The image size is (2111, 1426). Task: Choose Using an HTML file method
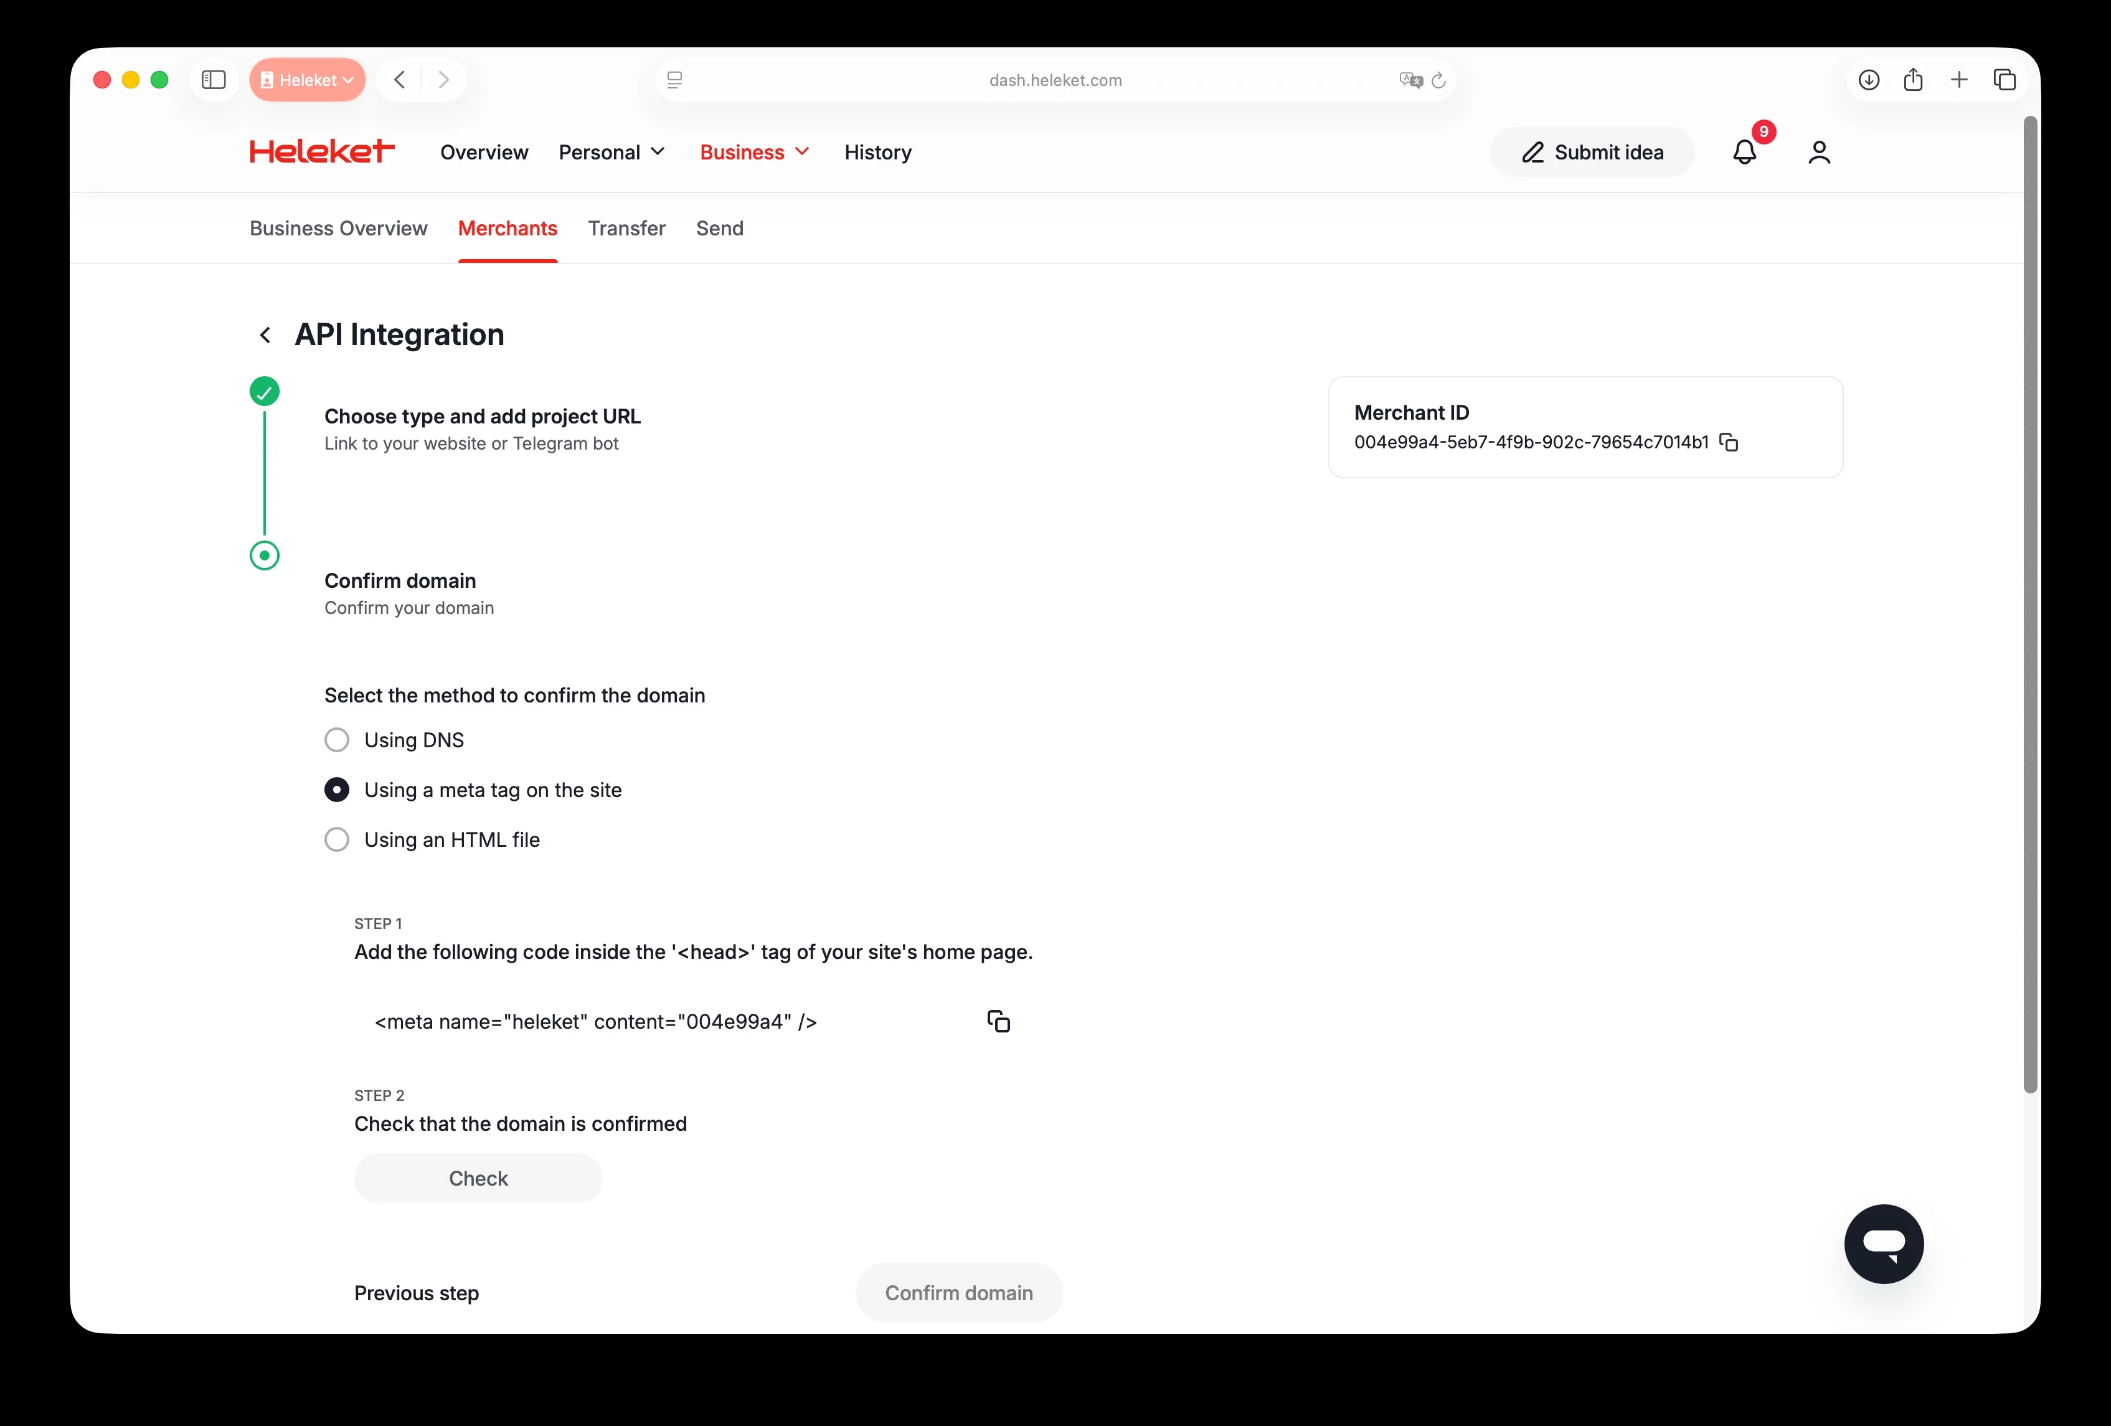pyautogui.click(x=337, y=839)
